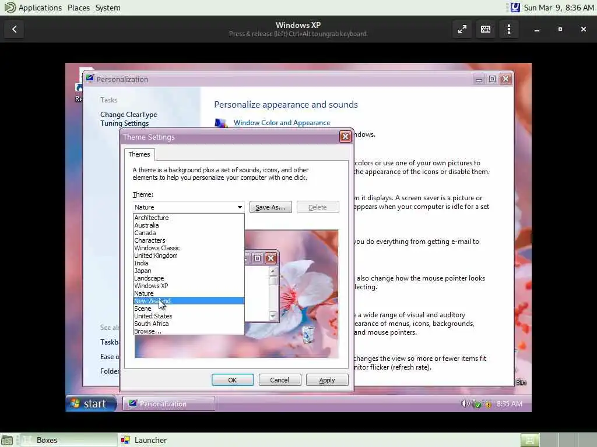This screenshot has height=447, width=597.
Task: Choose Nature theme in dropdown list
Action: [x=188, y=293]
